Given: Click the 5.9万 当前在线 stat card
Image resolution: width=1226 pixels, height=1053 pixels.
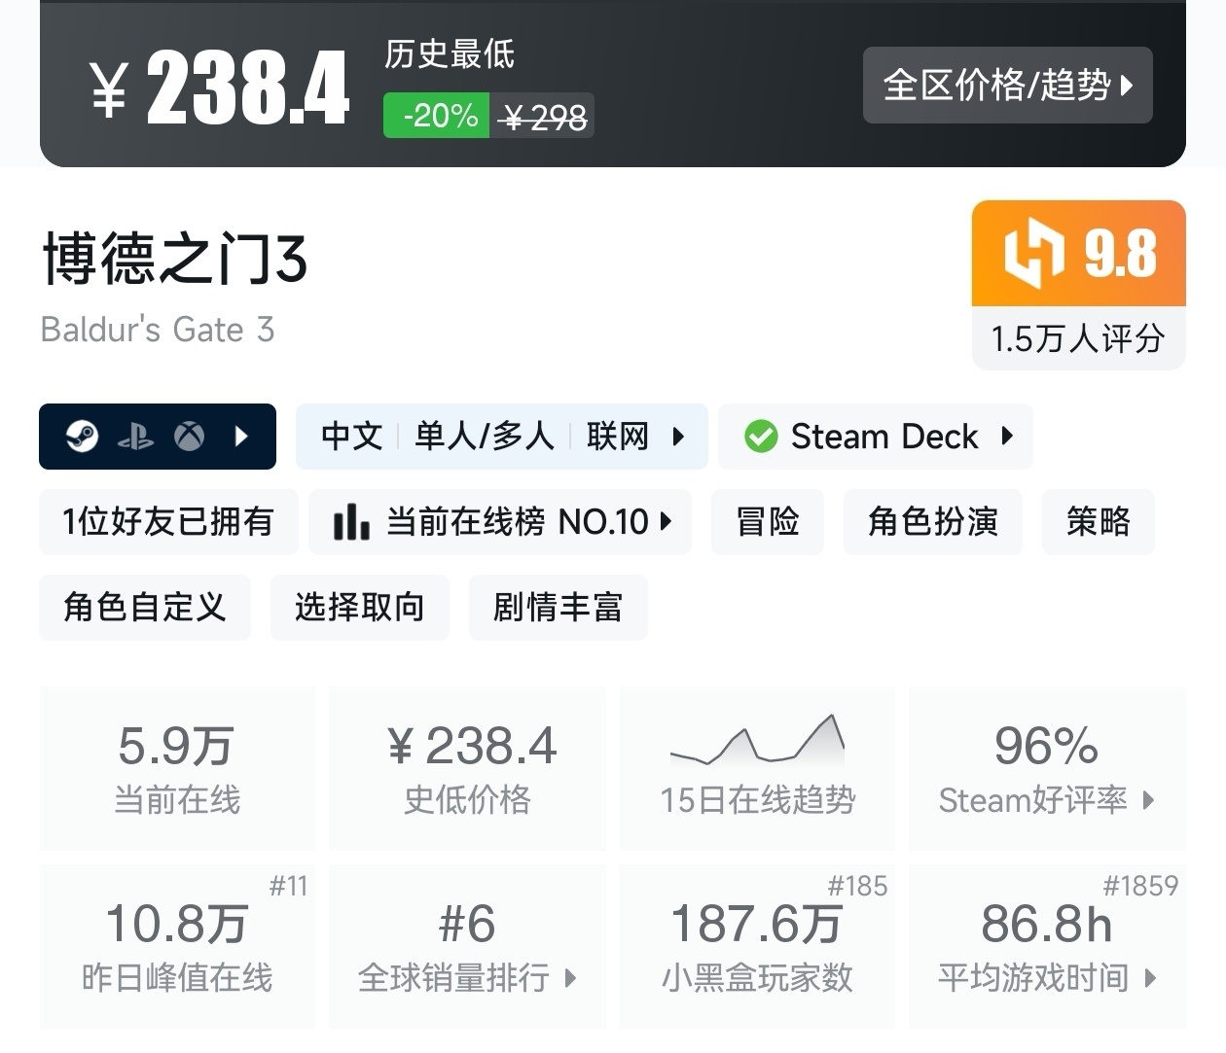Looking at the screenshot, I should (x=177, y=768).
